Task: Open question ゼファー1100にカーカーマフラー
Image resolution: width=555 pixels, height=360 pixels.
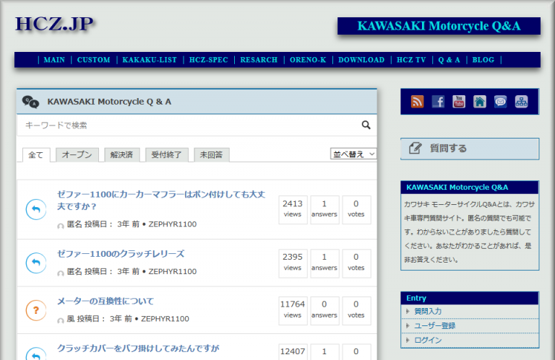Action: point(161,200)
